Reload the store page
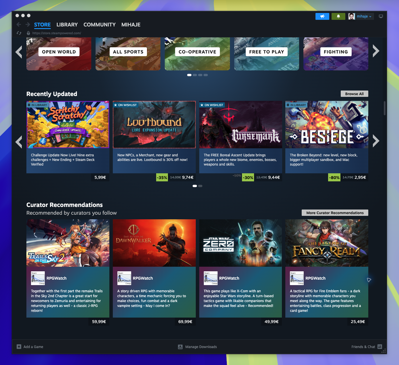 click(19, 33)
